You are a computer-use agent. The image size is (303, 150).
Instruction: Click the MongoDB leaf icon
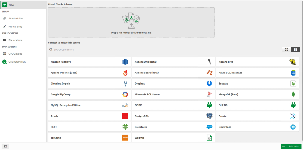293,94
